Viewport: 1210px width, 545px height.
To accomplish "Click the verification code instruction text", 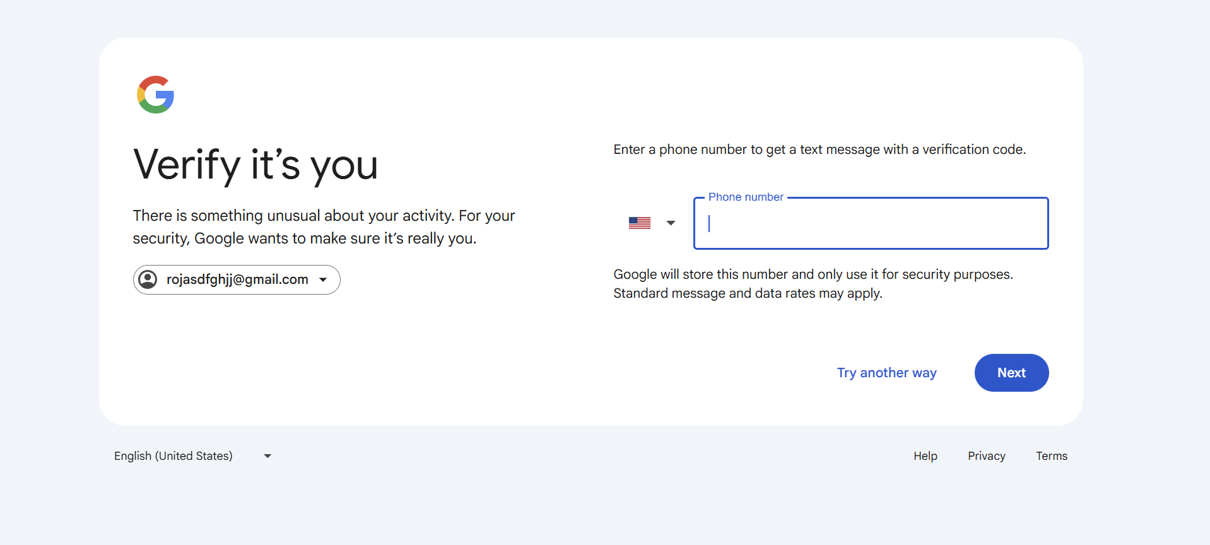I will pos(819,149).
